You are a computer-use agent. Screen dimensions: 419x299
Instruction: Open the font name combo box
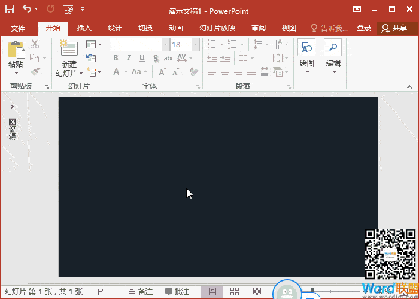point(139,44)
